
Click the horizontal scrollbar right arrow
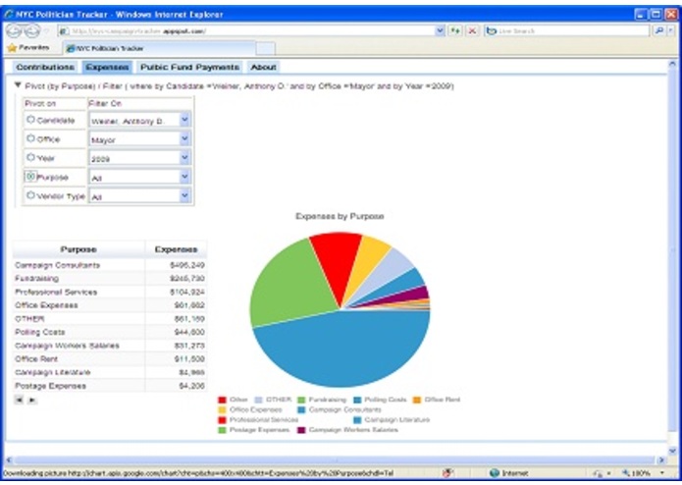click(x=661, y=459)
